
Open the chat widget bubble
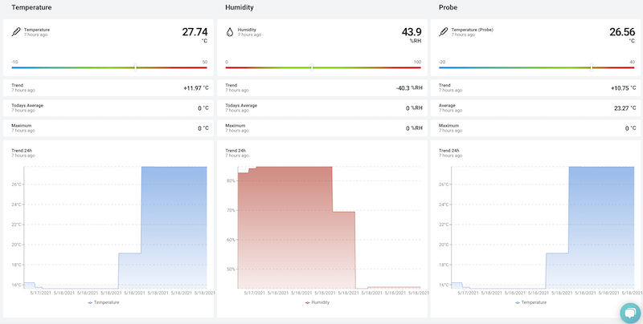click(x=629, y=311)
